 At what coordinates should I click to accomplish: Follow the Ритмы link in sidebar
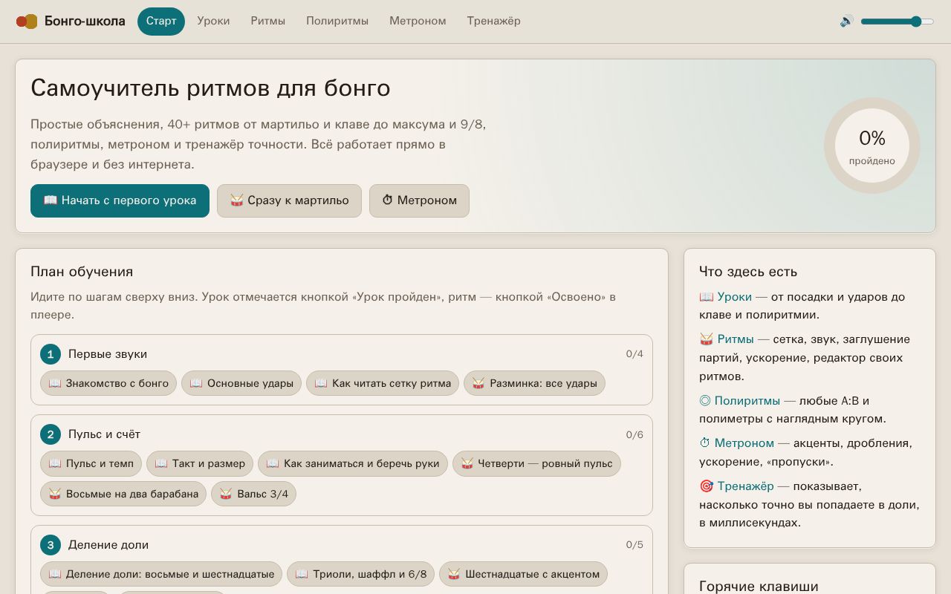[727, 339]
